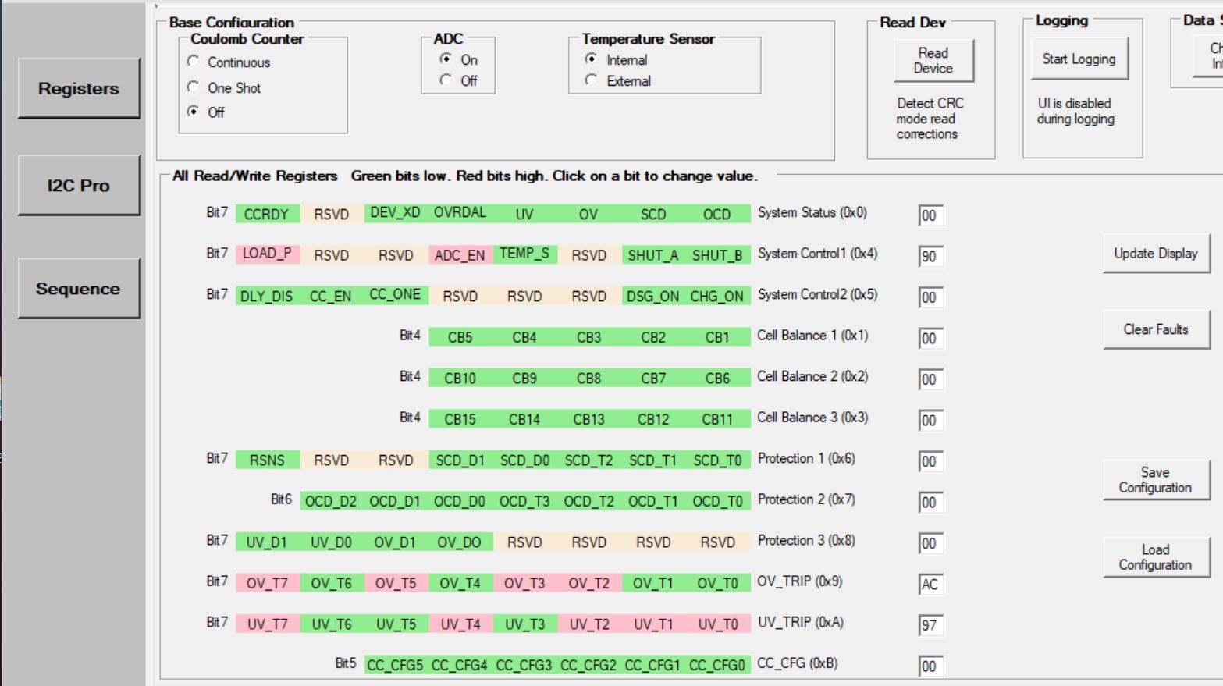Toggle the OCD_D2 bit in Protection 2
Screen dimensions: 1223x686
(331, 501)
